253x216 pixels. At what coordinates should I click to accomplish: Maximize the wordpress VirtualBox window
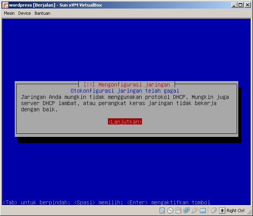coord(241,5)
